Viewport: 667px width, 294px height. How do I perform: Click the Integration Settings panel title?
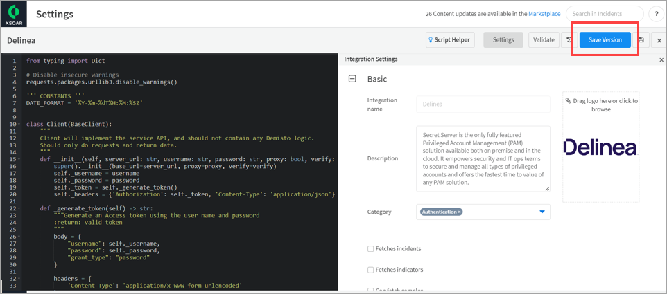pos(371,59)
